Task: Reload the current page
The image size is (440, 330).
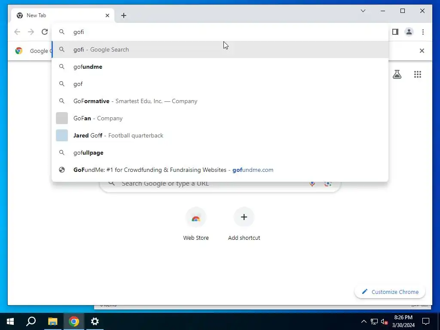Action: pyautogui.click(x=45, y=32)
